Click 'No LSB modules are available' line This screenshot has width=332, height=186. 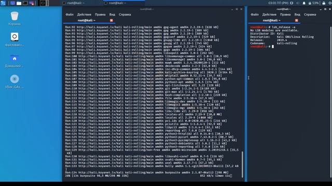(x=274, y=30)
